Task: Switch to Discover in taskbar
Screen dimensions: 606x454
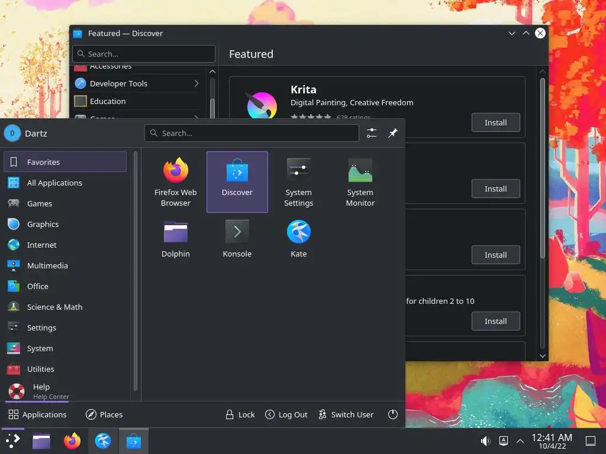Action: pyautogui.click(x=134, y=441)
